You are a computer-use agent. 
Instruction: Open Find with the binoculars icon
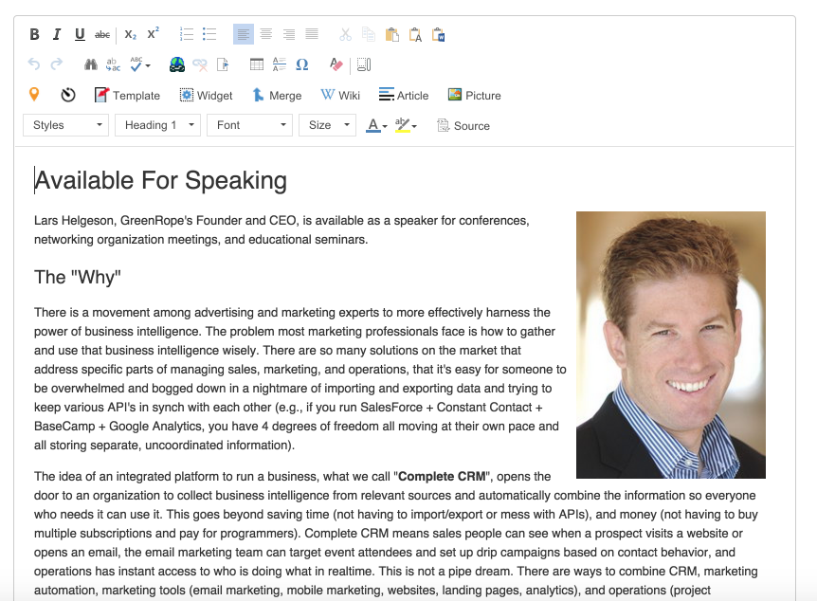coord(91,64)
